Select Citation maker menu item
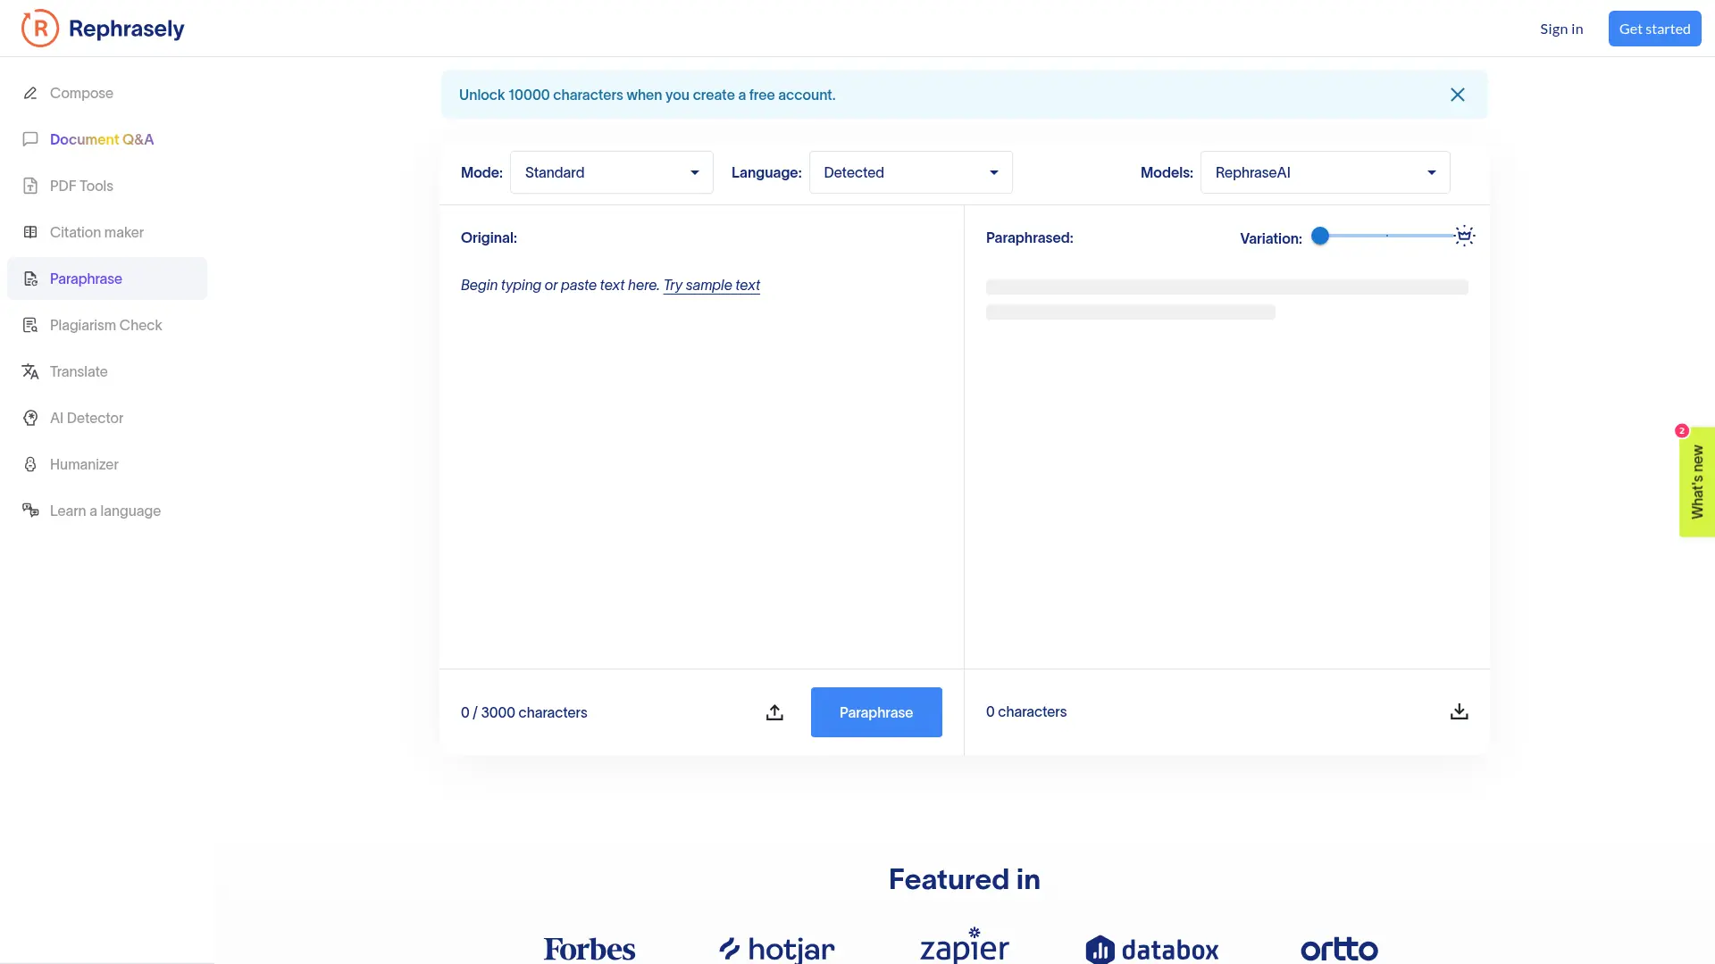1715x964 pixels. [x=107, y=232]
